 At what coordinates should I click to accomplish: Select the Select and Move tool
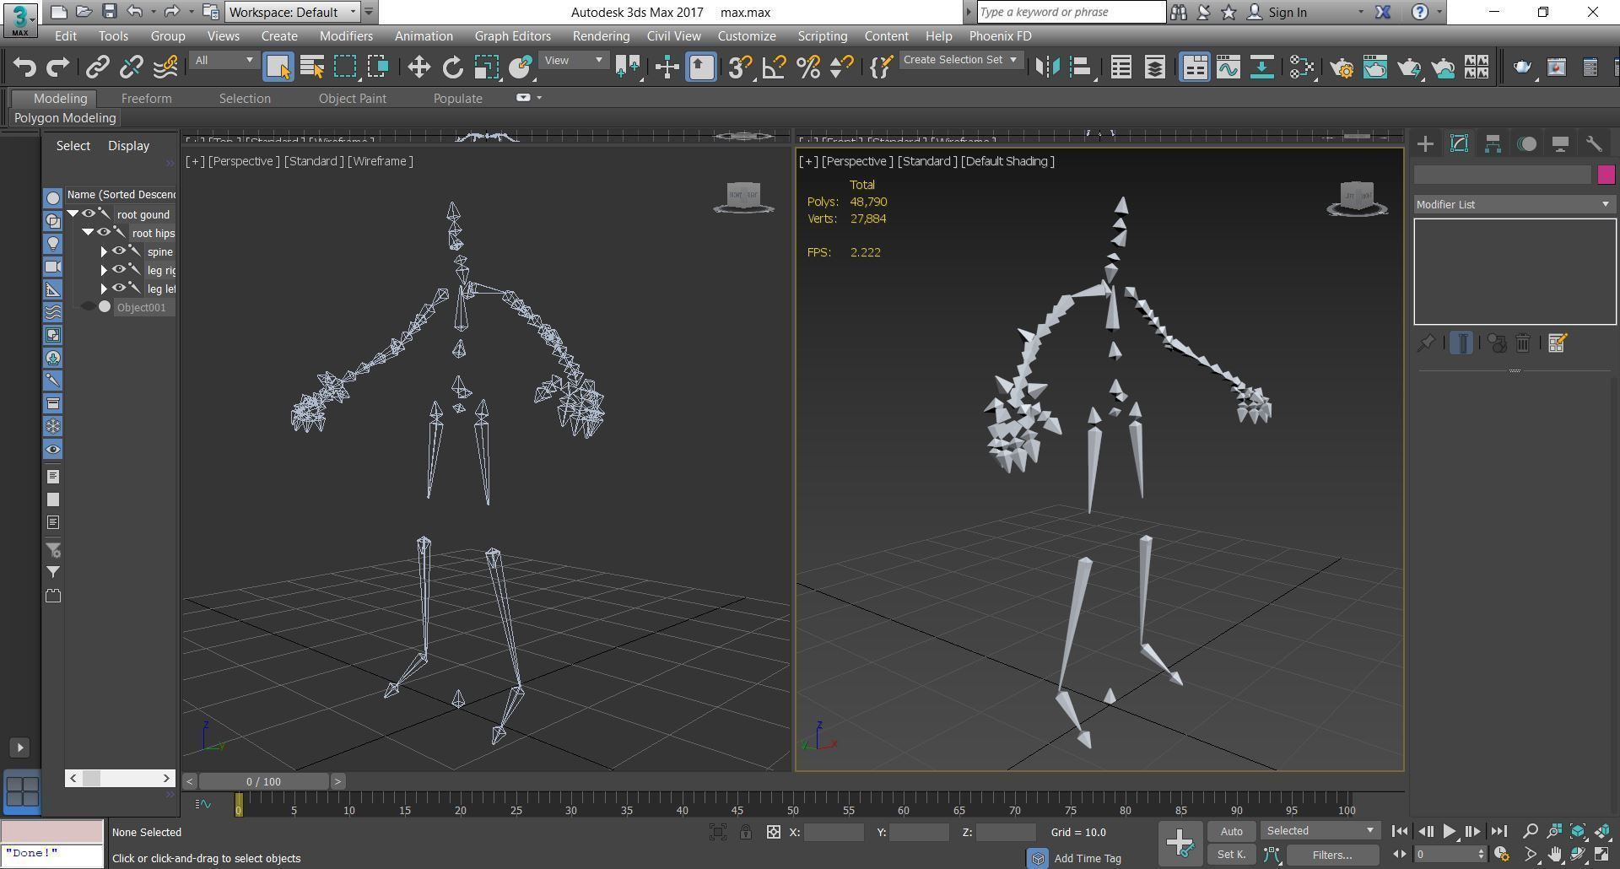(x=418, y=67)
